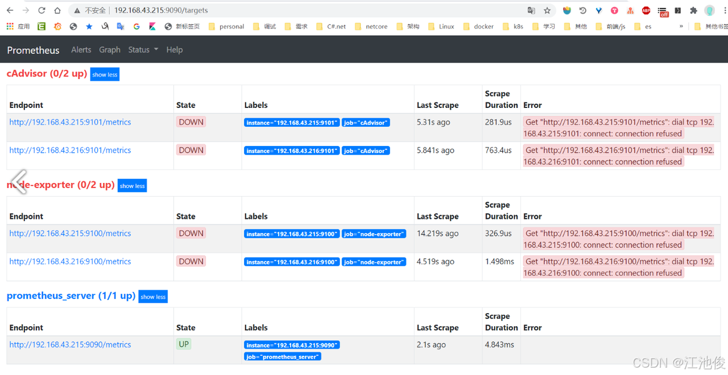Click the translate page icon in address bar
Screen dimensions: 728x375
point(531,10)
